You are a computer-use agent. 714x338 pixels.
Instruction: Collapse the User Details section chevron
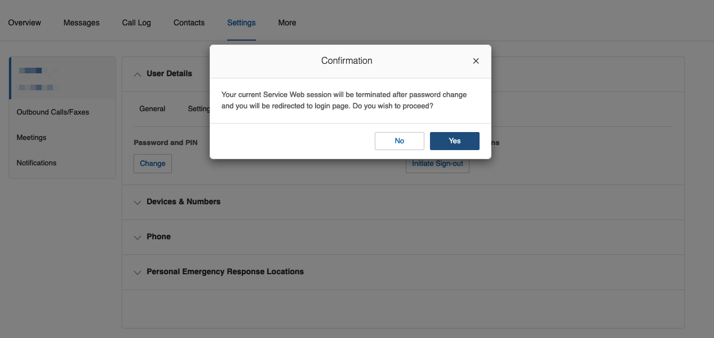click(x=138, y=74)
